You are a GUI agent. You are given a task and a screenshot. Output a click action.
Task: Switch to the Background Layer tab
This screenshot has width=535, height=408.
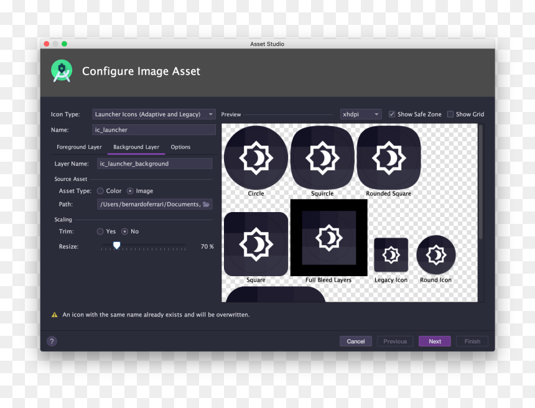(x=136, y=147)
